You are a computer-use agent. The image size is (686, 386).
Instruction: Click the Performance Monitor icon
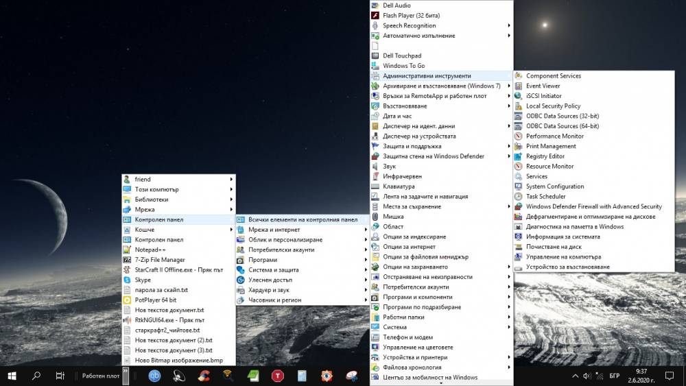(x=519, y=136)
